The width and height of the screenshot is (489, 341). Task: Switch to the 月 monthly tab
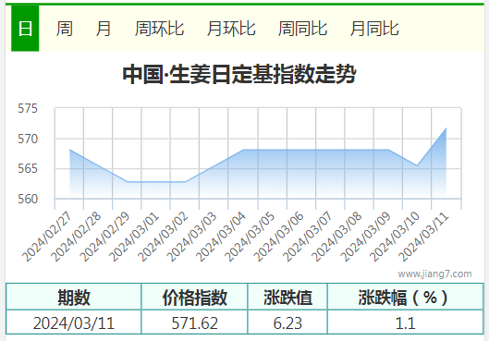point(104,29)
